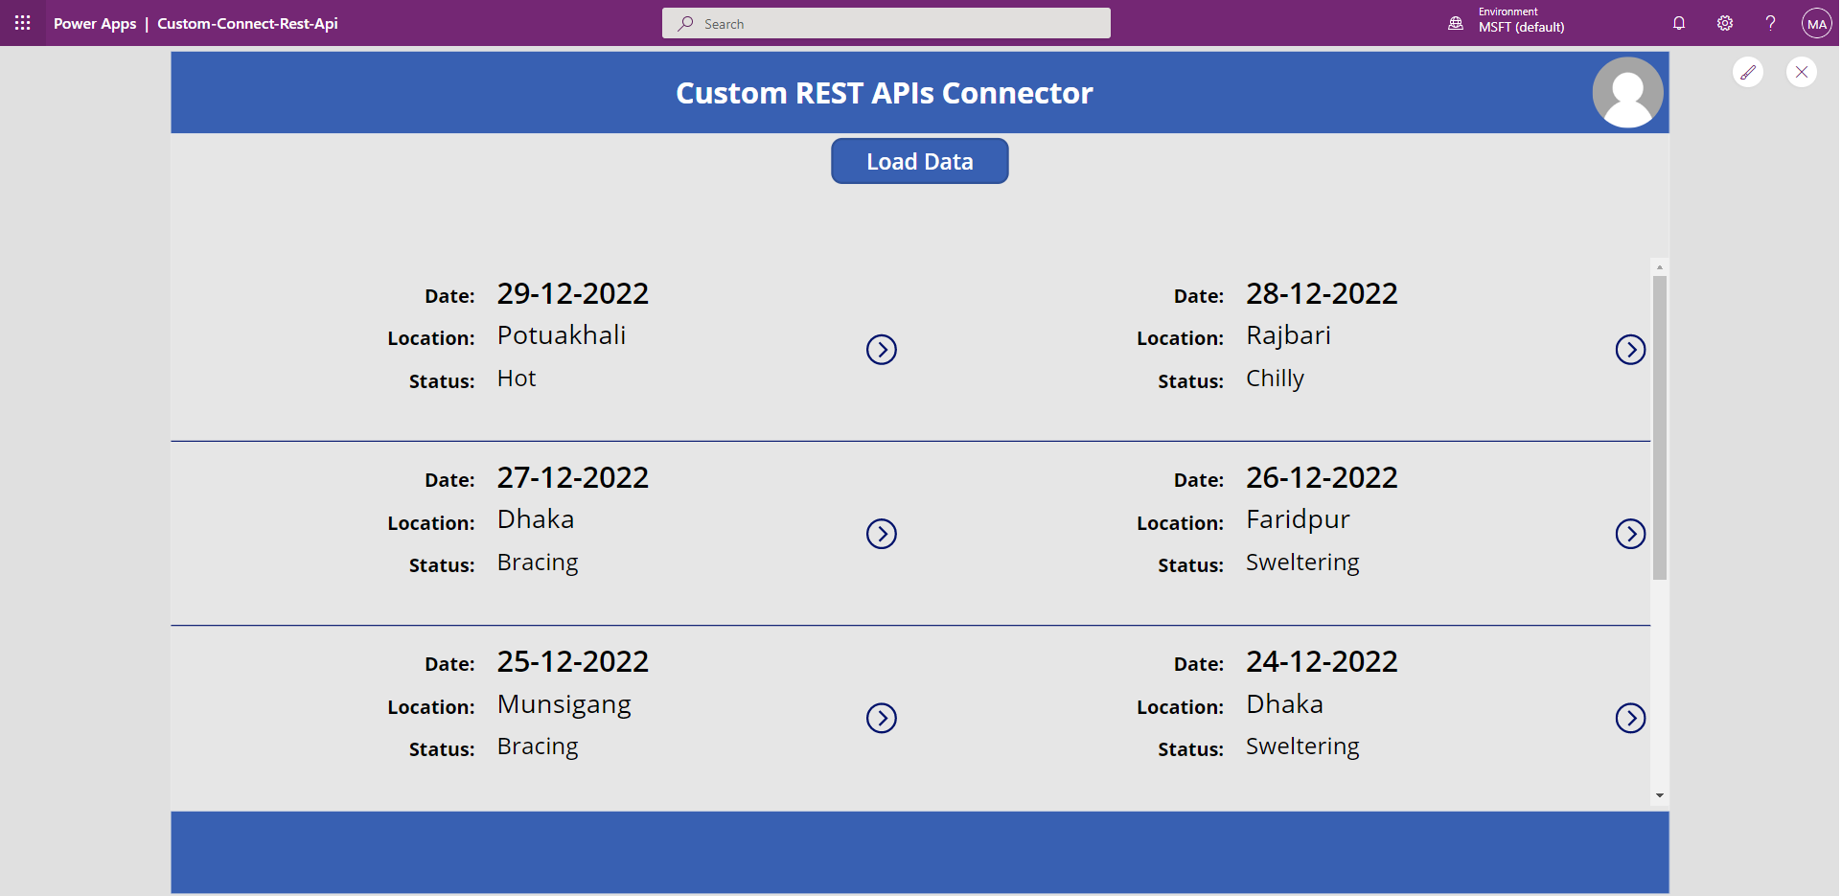This screenshot has height=896, width=1841.
Task: Open the settings gear icon
Action: pyautogui.click(x=1725, y=23)
